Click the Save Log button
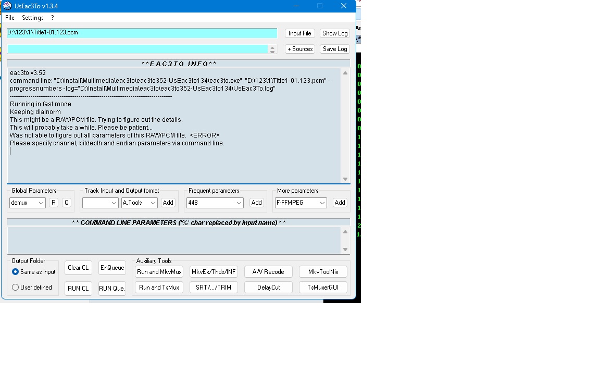This screenshot has height=375, width=600. (334, 49)
